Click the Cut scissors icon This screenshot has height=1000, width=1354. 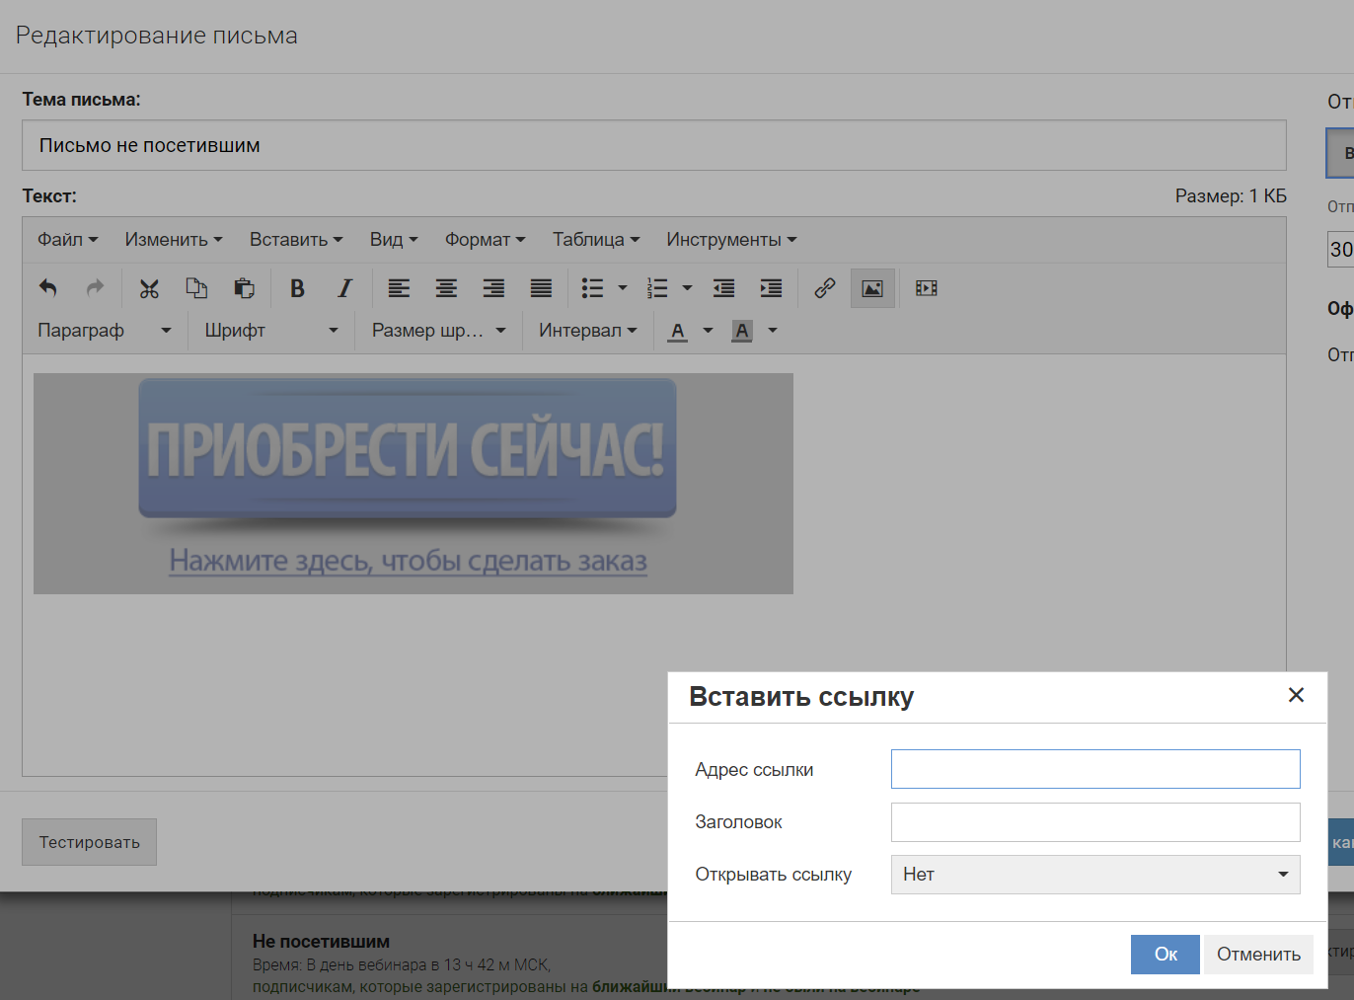(149, 288)
